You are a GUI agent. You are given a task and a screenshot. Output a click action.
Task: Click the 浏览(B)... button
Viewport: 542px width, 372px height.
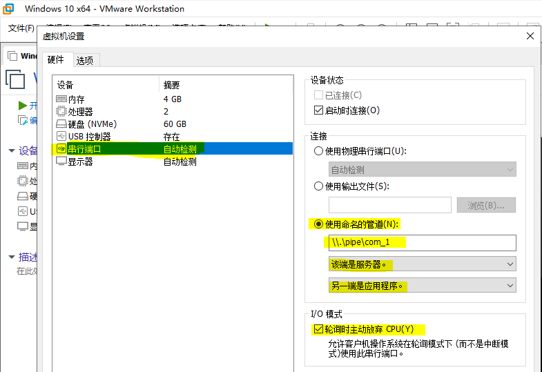click(x=486, y=206)
